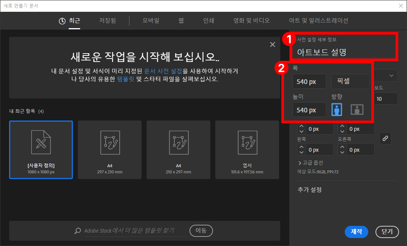Close the start-new-work banner with X
This screenshot has width=407, height=246.
[x=272, y=44]
